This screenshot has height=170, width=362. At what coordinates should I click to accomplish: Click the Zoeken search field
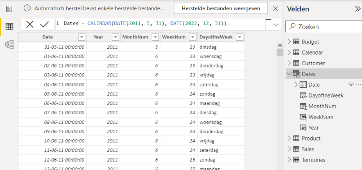tap(324, 26)
